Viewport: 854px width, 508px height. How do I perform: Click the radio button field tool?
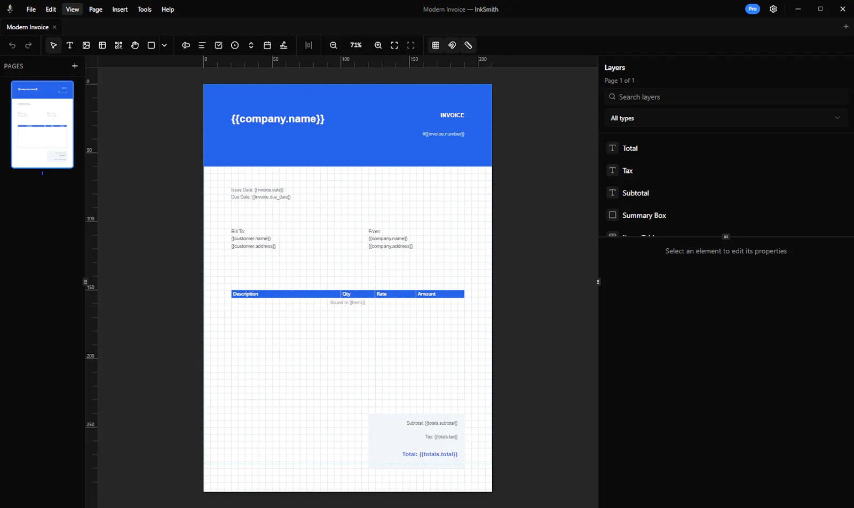pos(235,45)
